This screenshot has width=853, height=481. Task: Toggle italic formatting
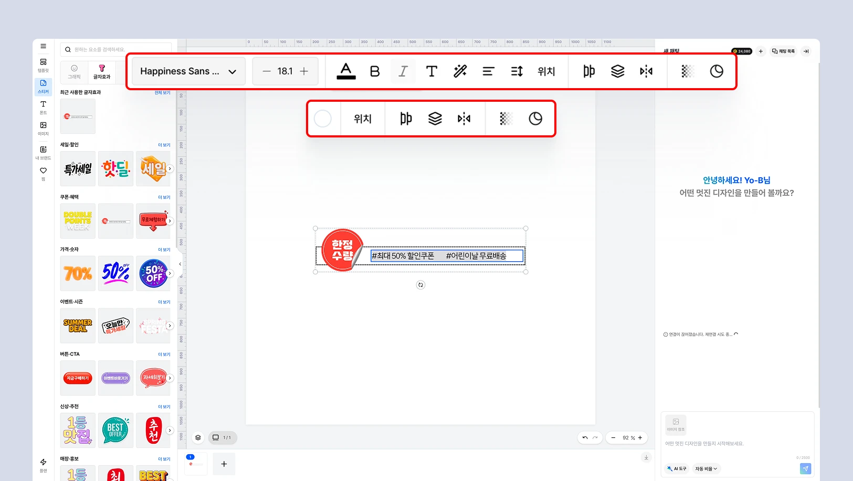(403, 71)
